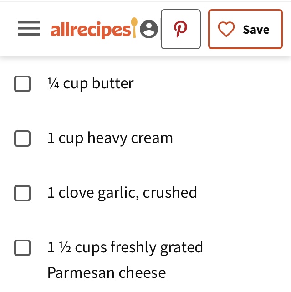
Task: Select the "1 cup heavy cream" text
Action: click(110, 138)
